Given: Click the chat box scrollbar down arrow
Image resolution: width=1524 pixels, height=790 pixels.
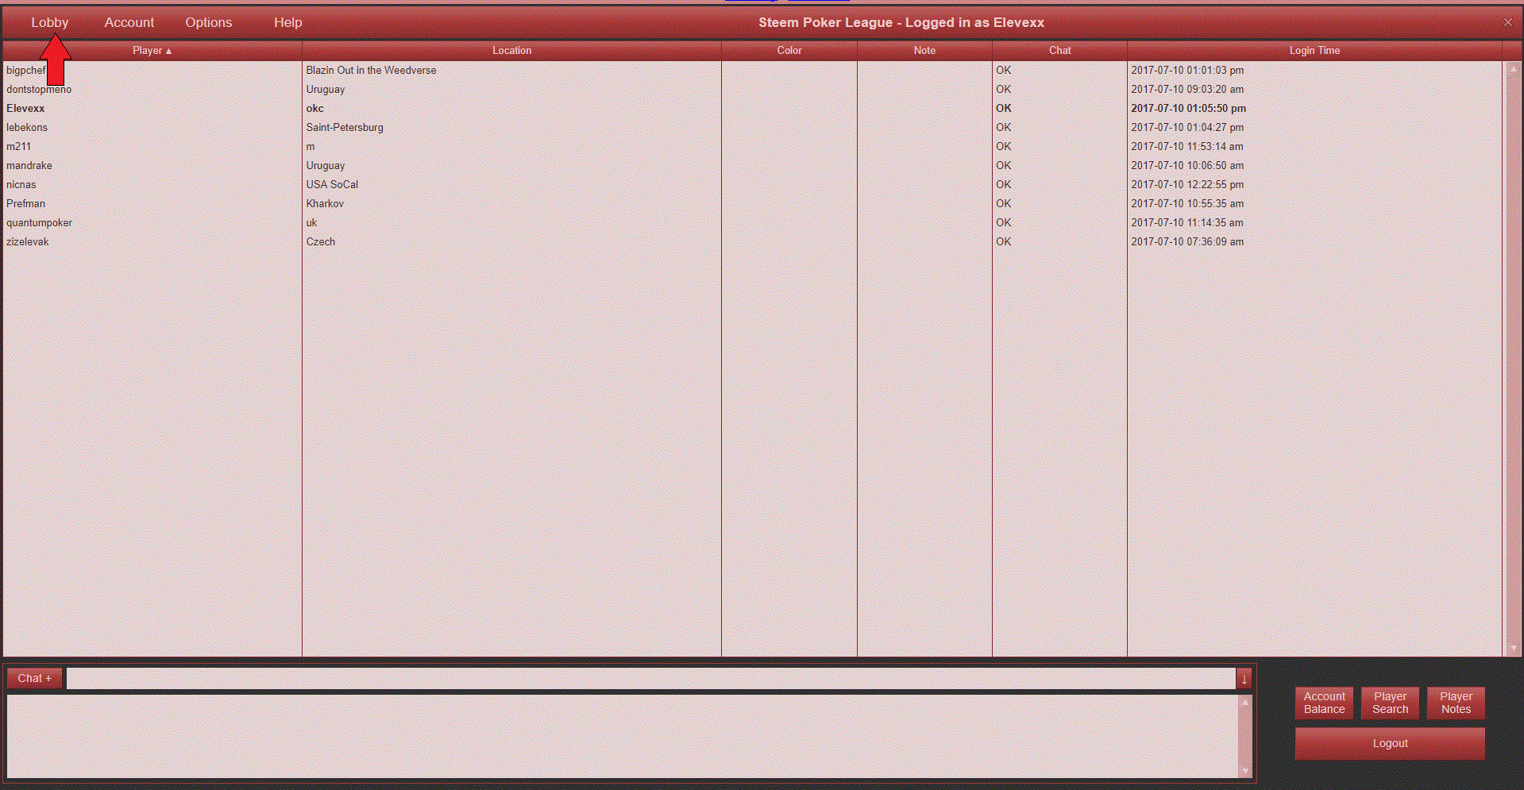Looking at the screenshot, I should pos(1245,771).
